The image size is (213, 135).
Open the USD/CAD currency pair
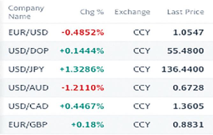pyautogui.click(x=28, y=106)
